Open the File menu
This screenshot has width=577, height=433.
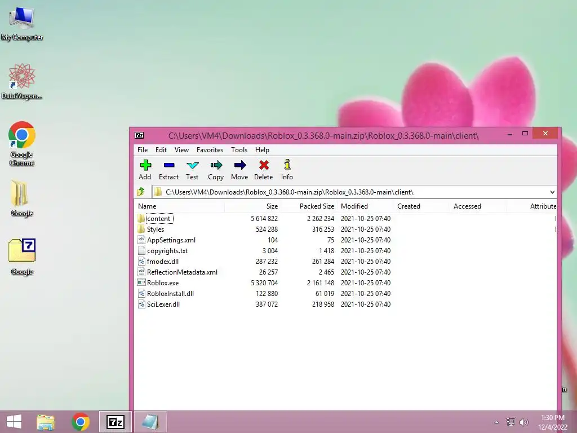(143, 150)
